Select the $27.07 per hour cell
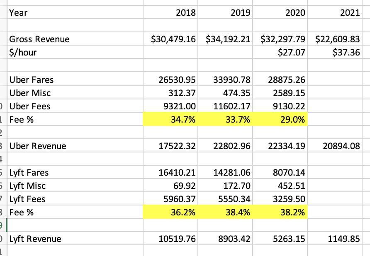This screenshot has height=256, width=370. [280, 52]
